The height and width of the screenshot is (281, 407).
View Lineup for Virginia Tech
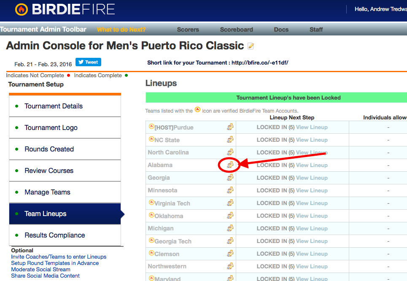point(312,203)
